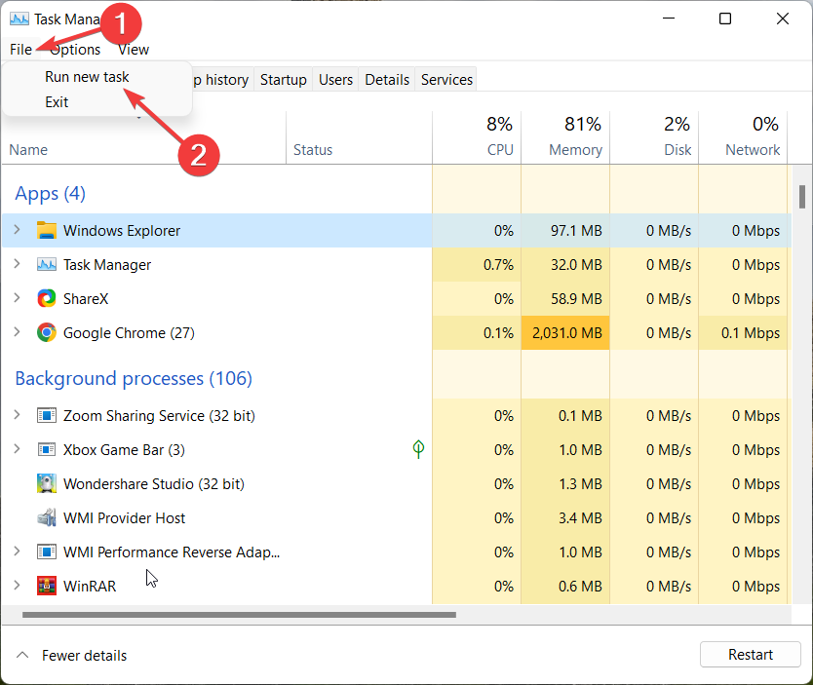Open the Options menu
The image size is (813, 685).
(74, 49)
